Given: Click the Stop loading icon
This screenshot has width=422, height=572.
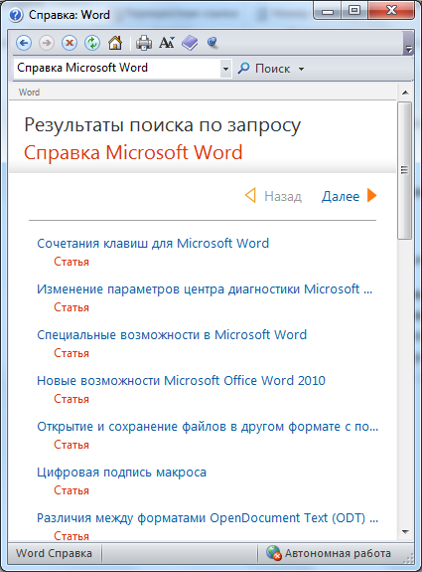Looking at the screenshot, I should [x=70, y=43].
